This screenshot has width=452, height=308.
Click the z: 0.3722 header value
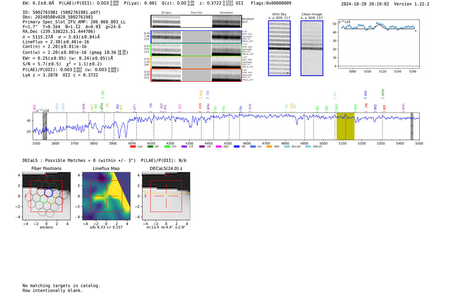pos(222,3)
